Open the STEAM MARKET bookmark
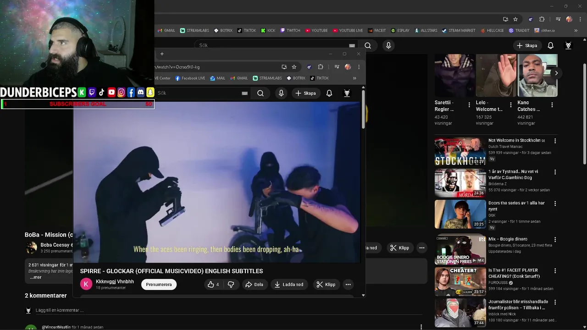The width and height of the screenshot is (587, 330). tap(459, 31)
